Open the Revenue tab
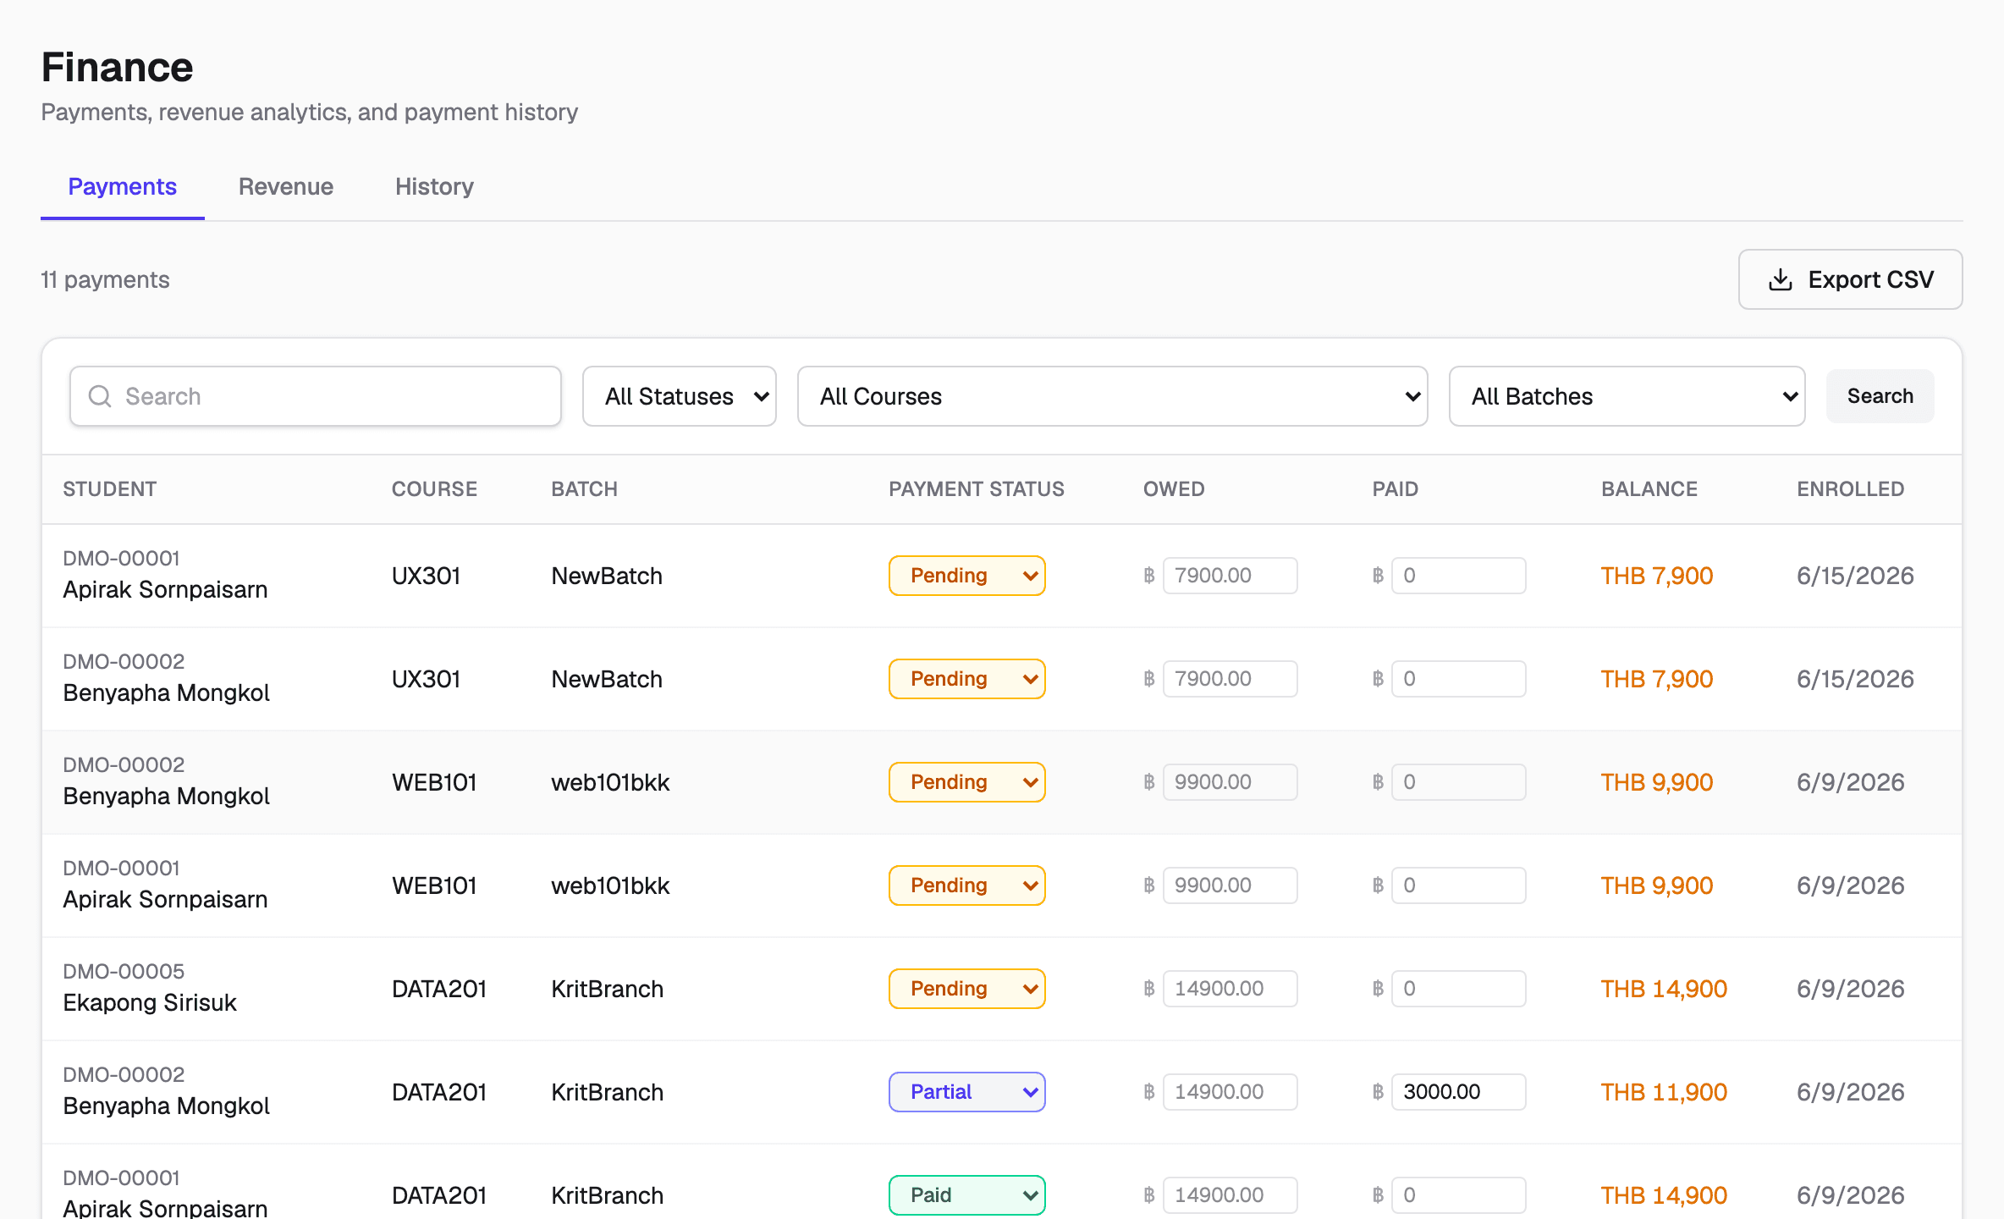The width and height of the screenshot is (2004, 1219). pyautogui.click(x=286, y=186)
